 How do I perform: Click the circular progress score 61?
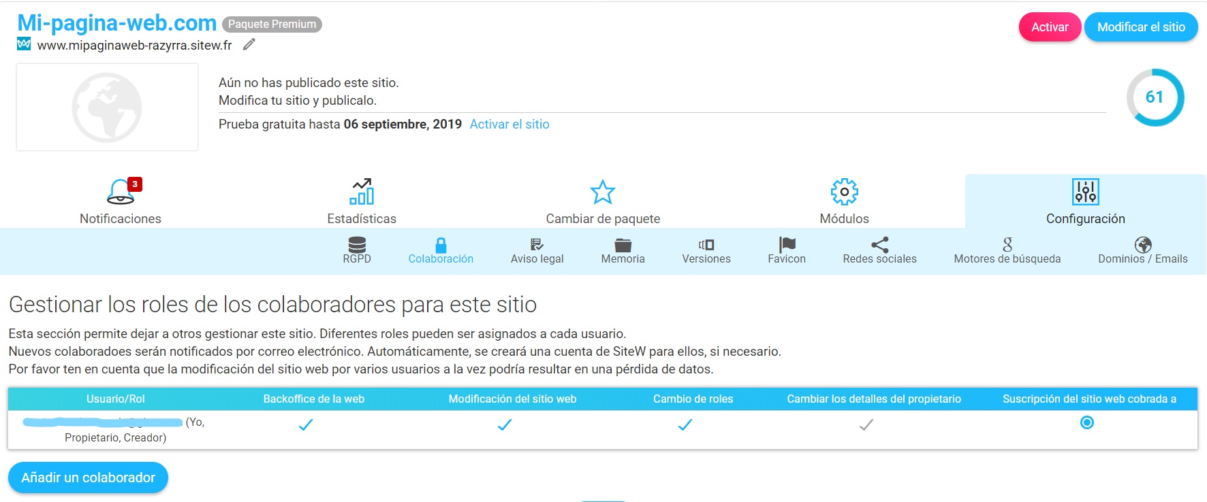[x=1155, y=97]
